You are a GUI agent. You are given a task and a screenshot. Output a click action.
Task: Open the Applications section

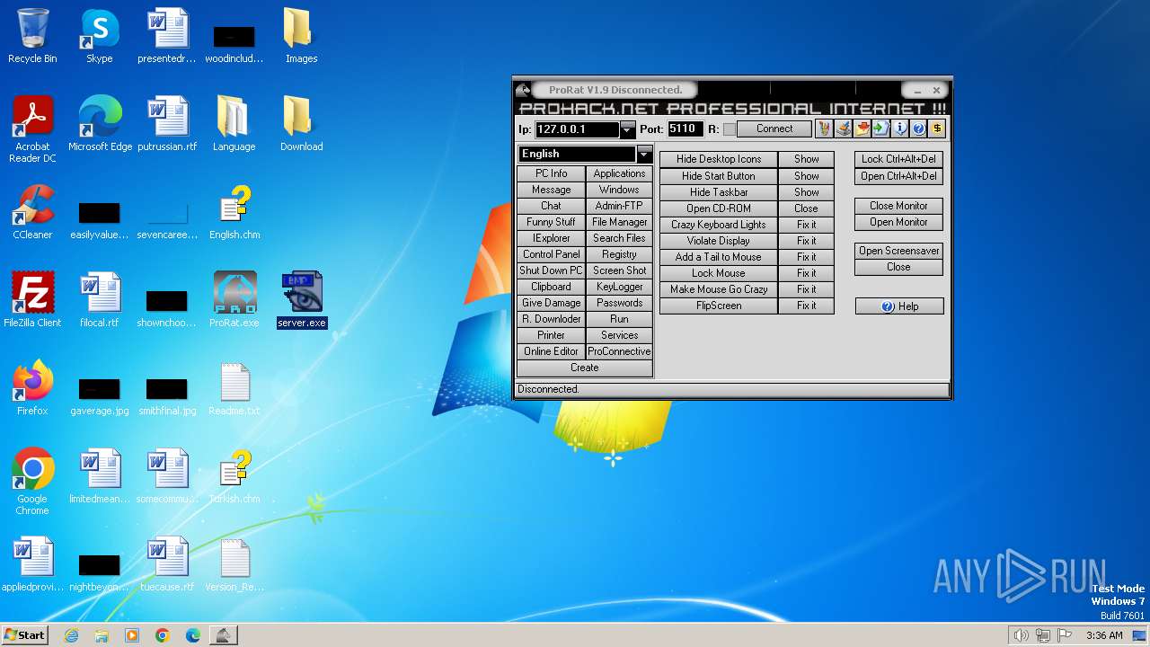coord(619,173)
